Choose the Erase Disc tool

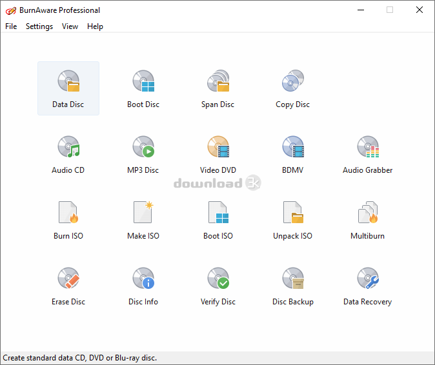(68, 285)
